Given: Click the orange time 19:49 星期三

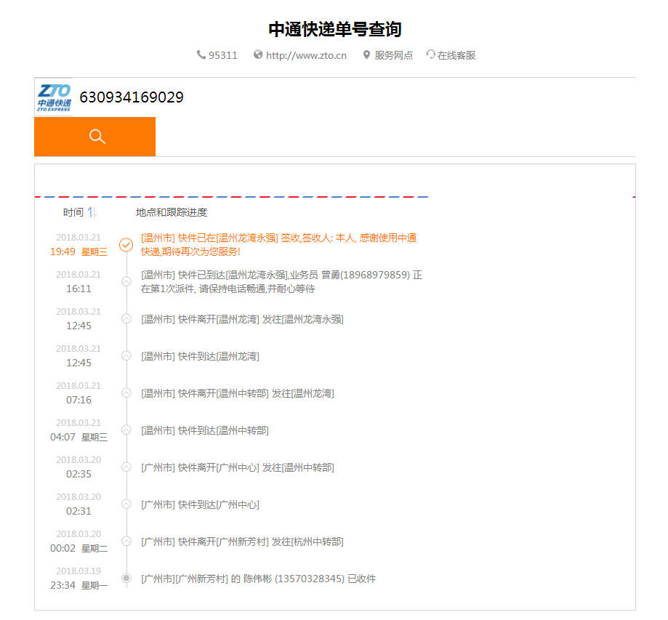Looking at the screenshot, I should pos(79,251).
